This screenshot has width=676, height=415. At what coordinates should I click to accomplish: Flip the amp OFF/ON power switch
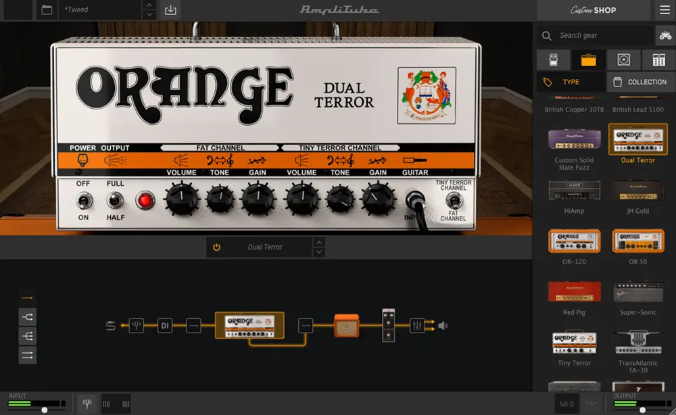click(x=83, y=200)
